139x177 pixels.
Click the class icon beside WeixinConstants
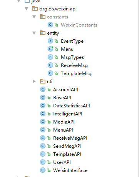[x=50, y=25]
